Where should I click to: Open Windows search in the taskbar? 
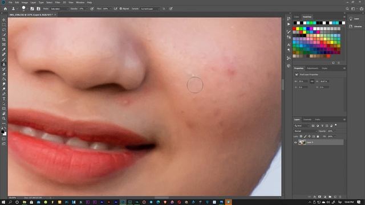[x=10, y=202]
